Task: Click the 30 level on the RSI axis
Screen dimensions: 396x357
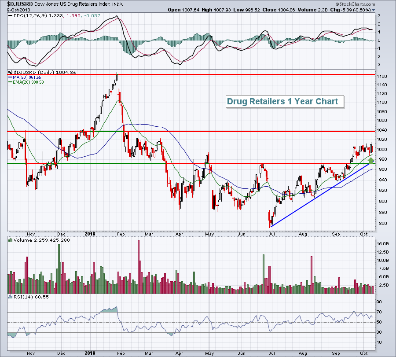Action: tap(379, 332)
